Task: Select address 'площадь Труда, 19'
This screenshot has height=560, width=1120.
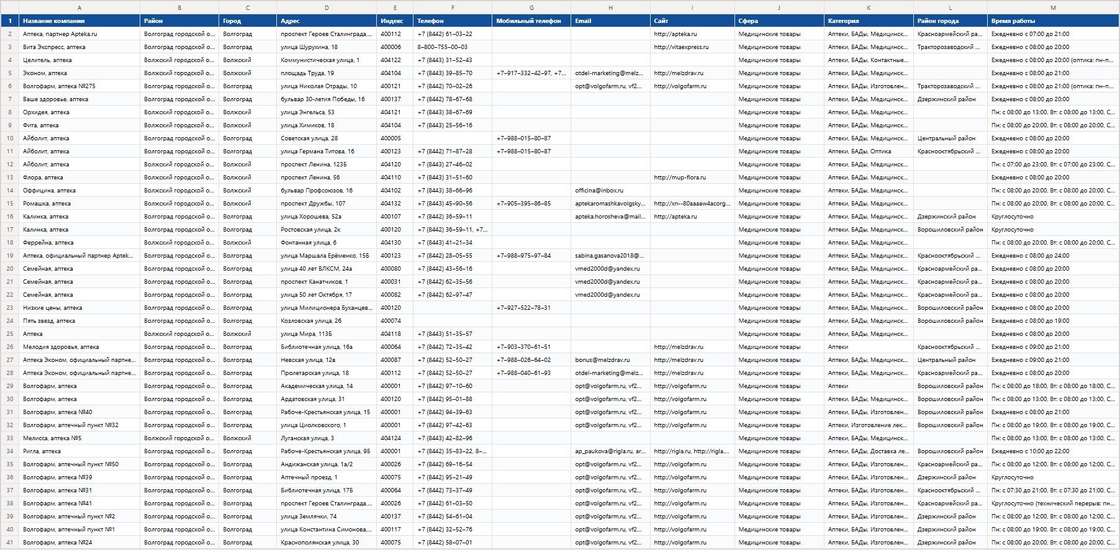Action: 327,73
